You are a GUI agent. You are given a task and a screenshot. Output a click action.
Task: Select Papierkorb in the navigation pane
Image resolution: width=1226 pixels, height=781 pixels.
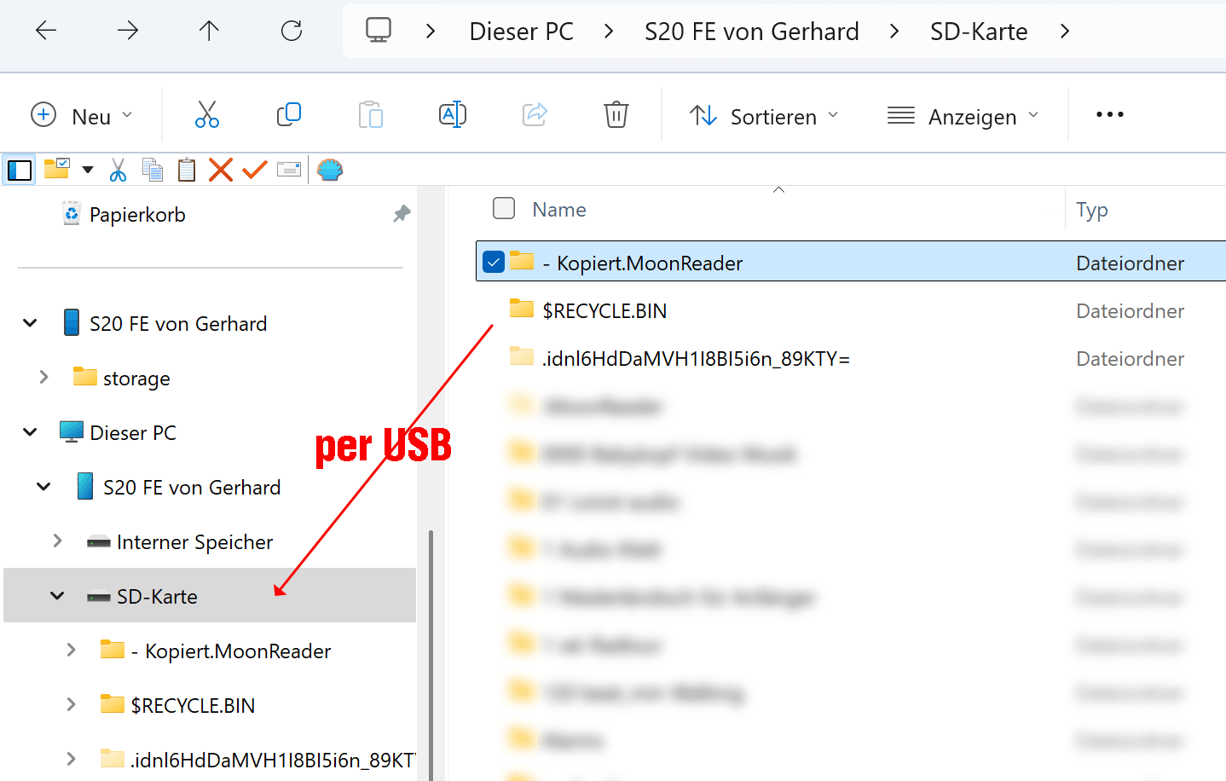pos(137,215)
